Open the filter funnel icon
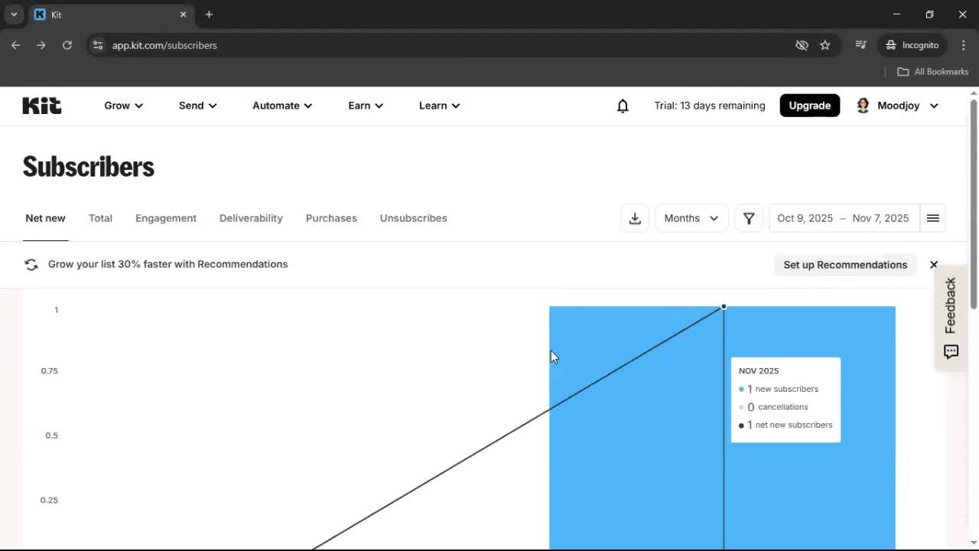 click(x=748, y=218)
